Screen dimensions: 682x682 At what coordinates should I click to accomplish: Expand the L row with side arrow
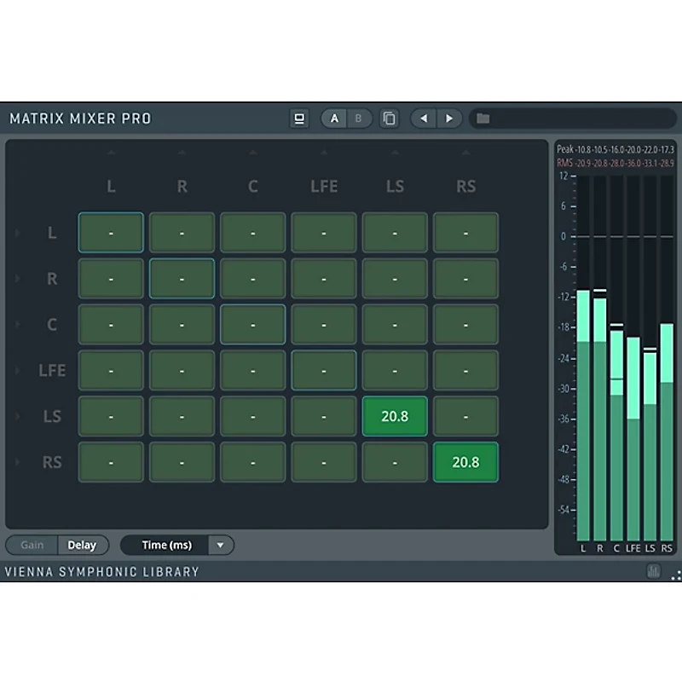(x=17, y=232)
